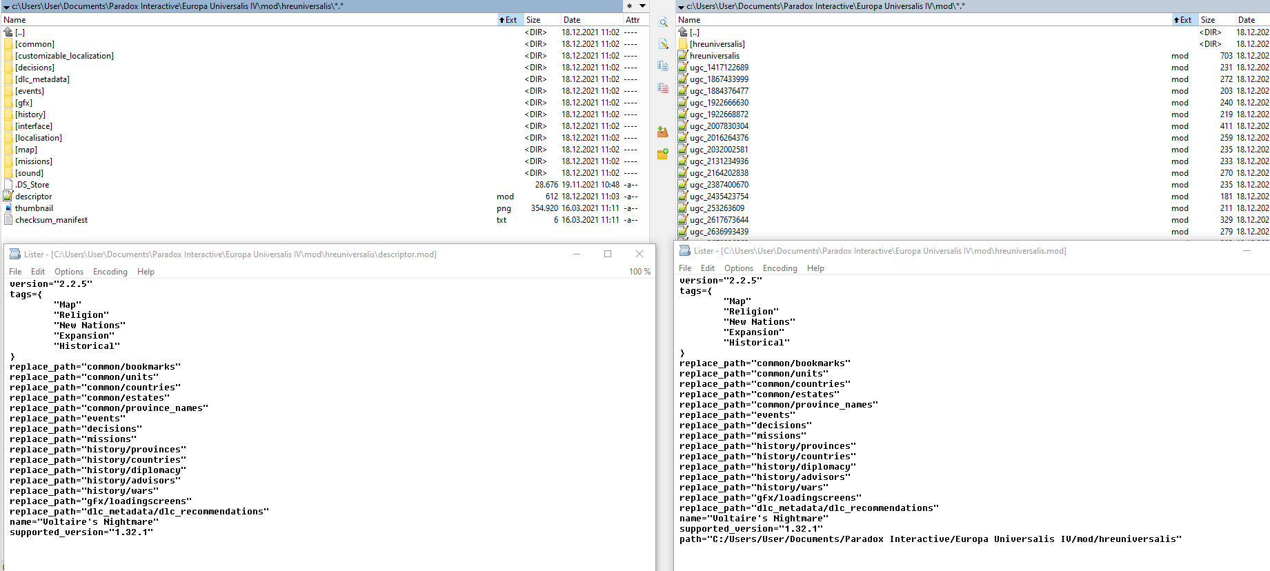Select the ugc_2636993439 file icon

pyautogui.click(x=683, y=232)
